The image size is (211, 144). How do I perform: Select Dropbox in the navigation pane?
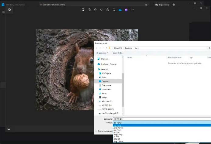[104, 59]
